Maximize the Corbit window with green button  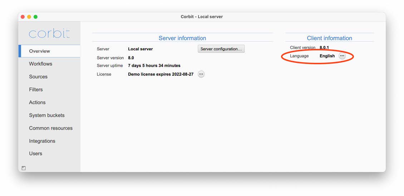tap(35, 17)
